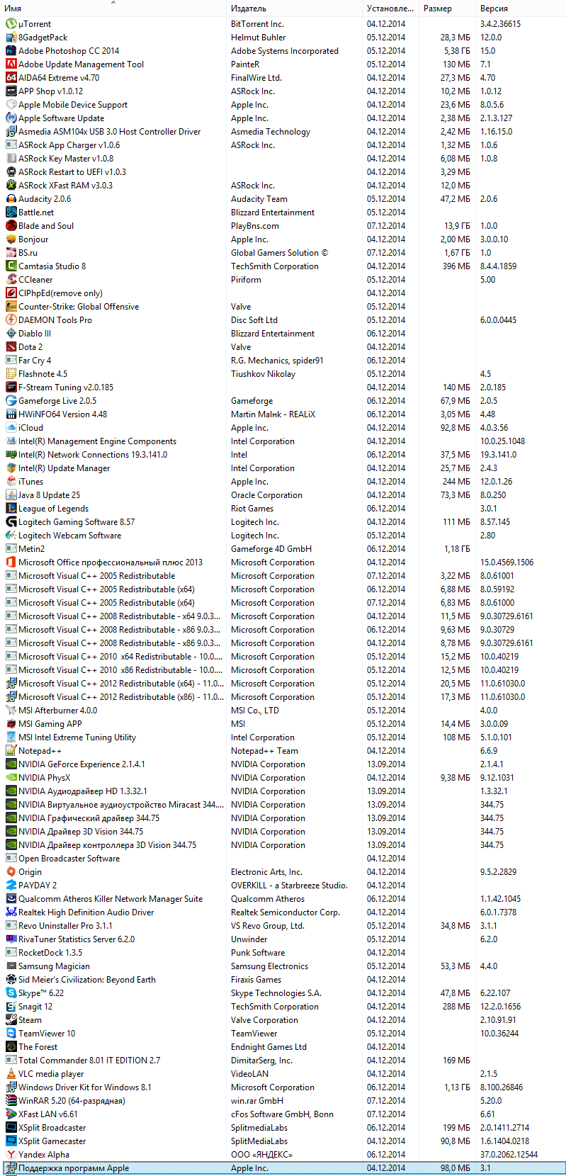This screenshot has height=1176, width=566.
Task: Click the iTunes icon
Action: tap(11, 481)
